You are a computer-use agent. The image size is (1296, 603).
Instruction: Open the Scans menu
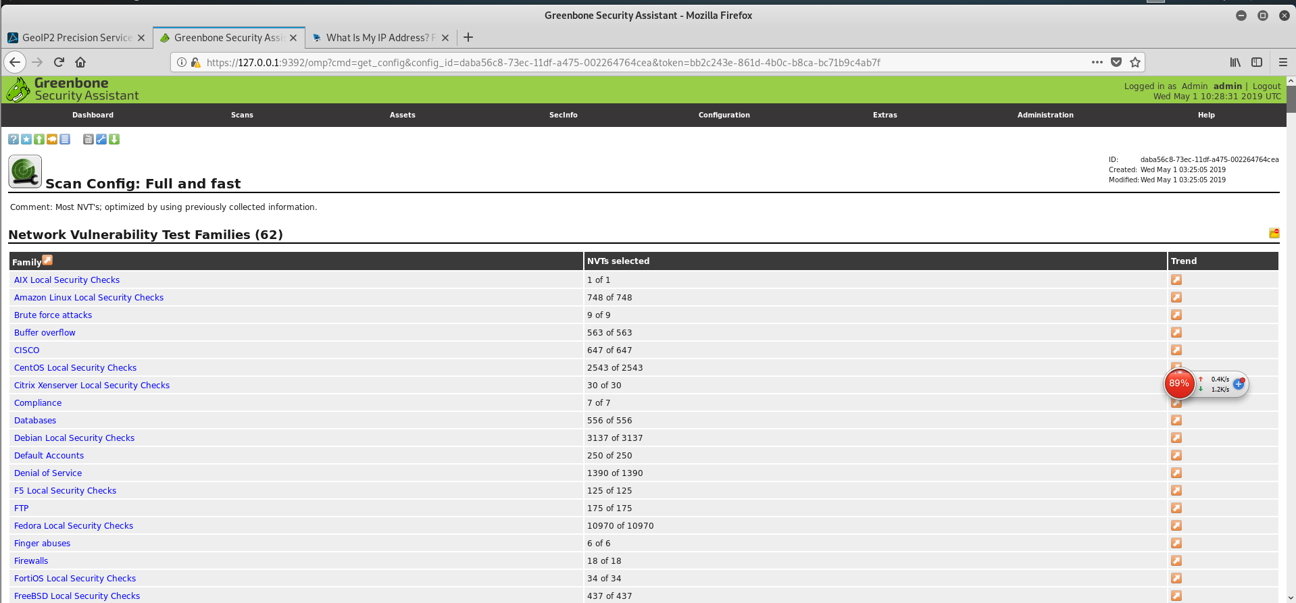[242, 115]
